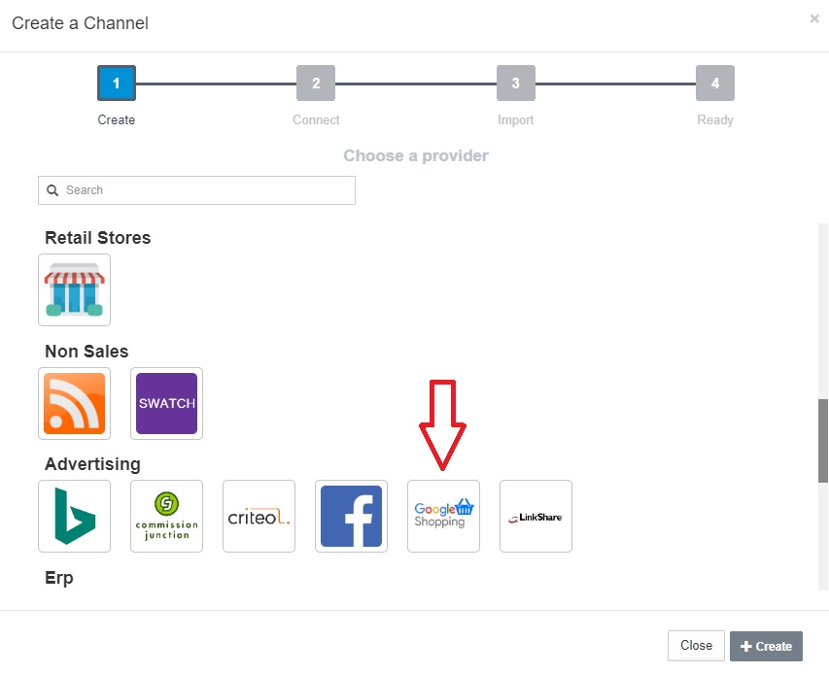Click the provider Search field
The width and height of the screenshot is (829, 674).
point(204,190)
